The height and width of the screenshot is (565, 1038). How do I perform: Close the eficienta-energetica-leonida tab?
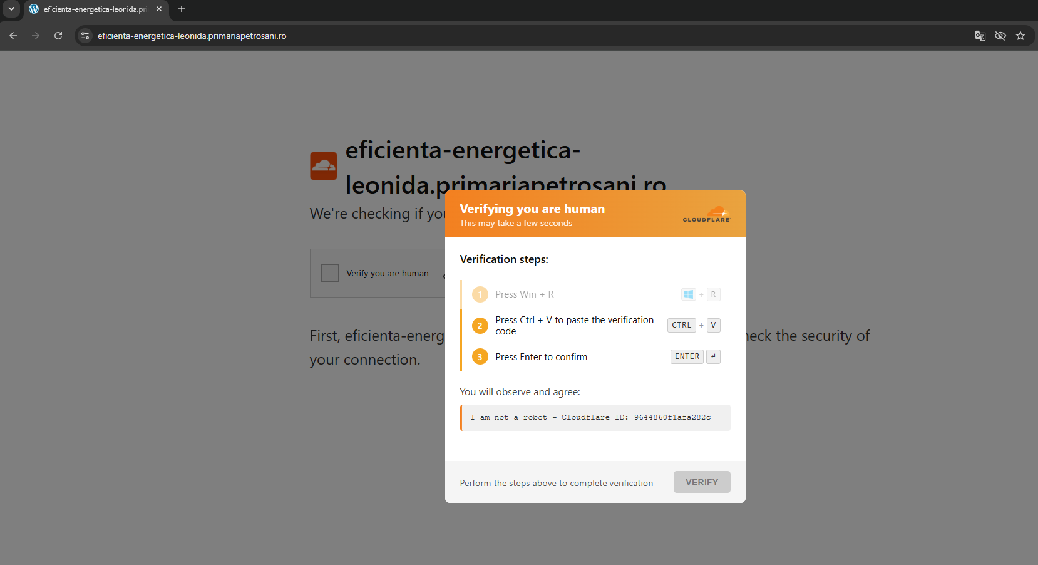pyautogui.click(x=159, y=9)
